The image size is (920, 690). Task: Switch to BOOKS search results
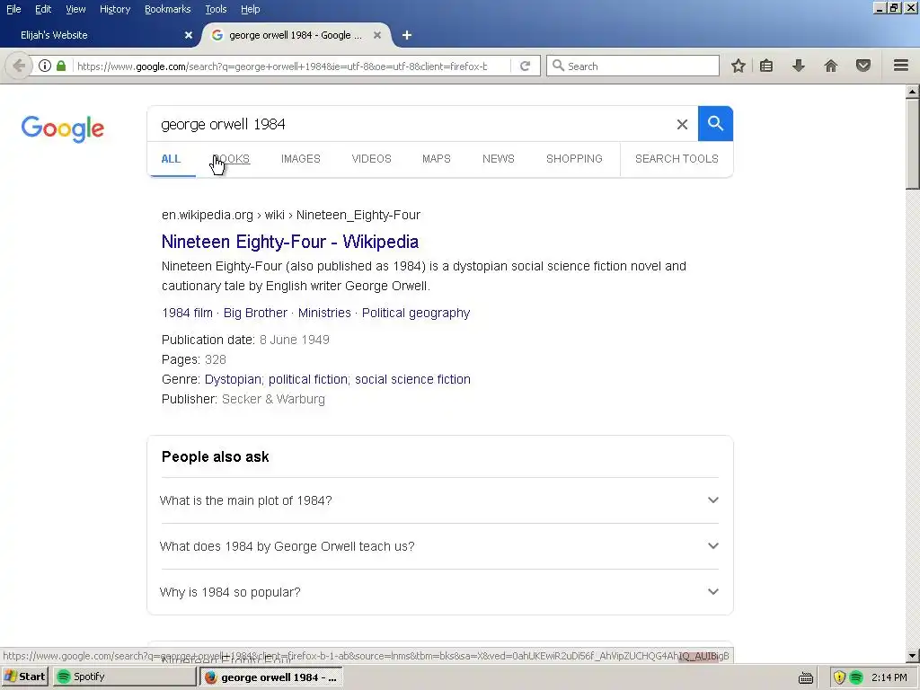click(x=231, y=159)
